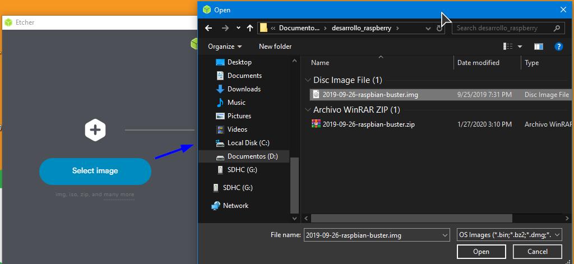This screenshot has height=264, width=574.
Task: Select Downloads in the navigation pane
Action: pyautogui.click(x=244, y=89)
